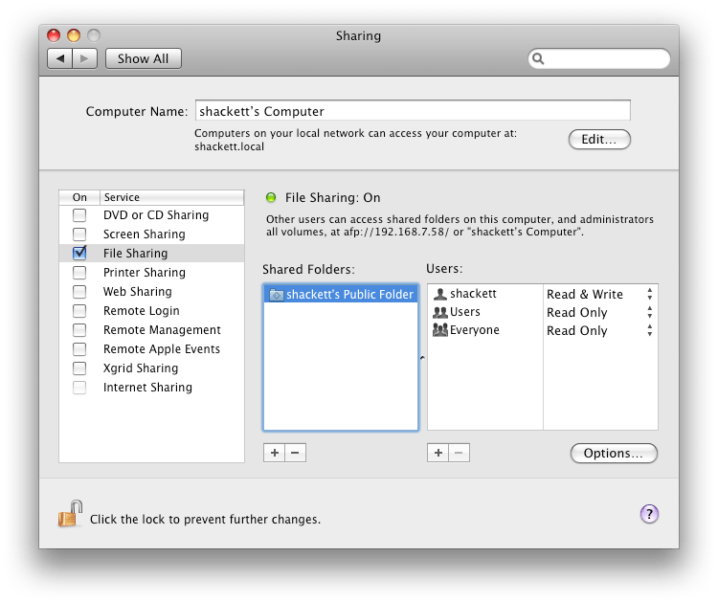The image size is (718, 602).
Task: Select Remote Management service row
Action: click(151, 329)
